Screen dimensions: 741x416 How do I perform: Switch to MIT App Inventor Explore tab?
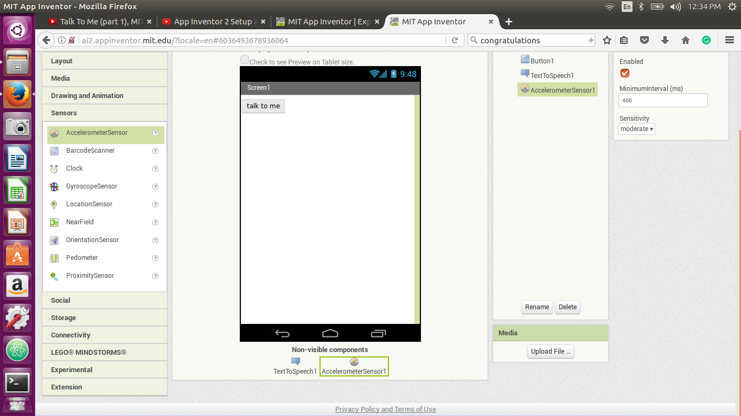328,22
